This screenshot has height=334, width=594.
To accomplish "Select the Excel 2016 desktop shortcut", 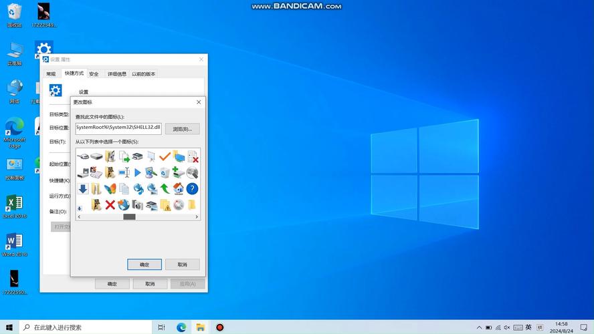I will pyautogui.click(x=15, y=206).
